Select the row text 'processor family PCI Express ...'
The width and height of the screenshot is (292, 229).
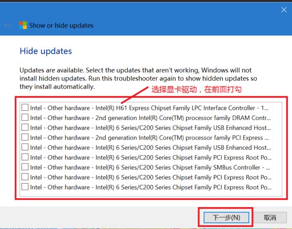(x=227, y=138)
